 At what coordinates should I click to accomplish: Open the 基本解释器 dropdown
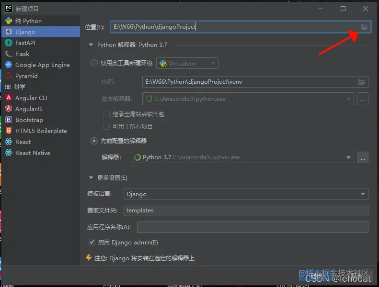pos(248,99)
